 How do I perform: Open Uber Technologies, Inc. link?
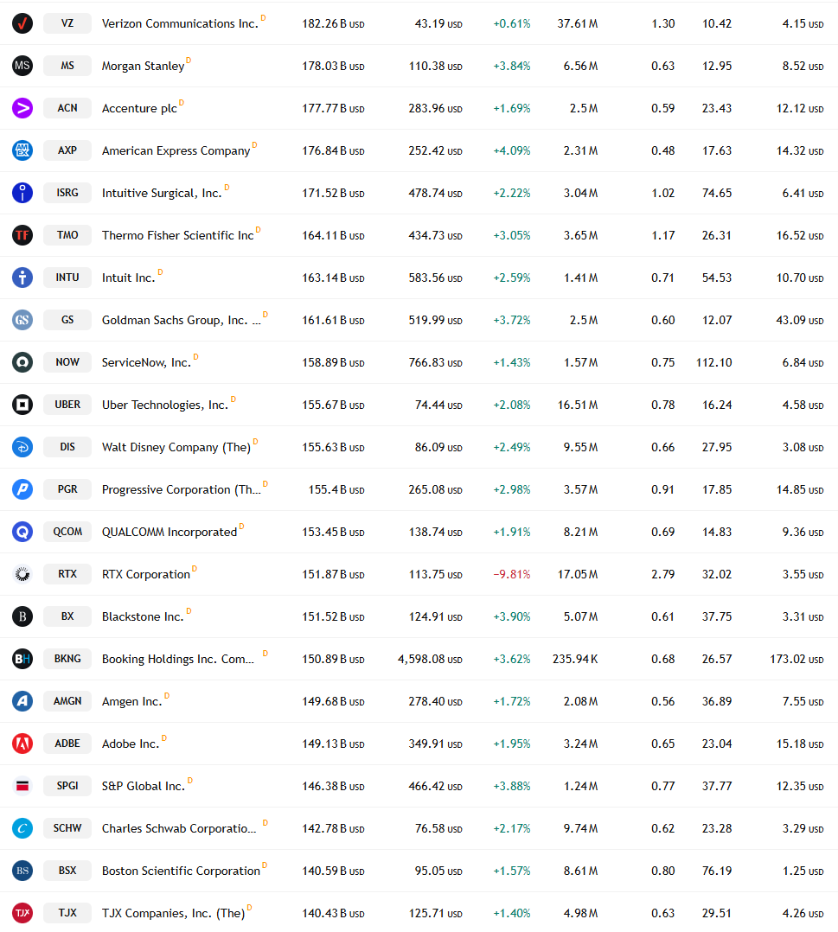pyautogui.click(x=164, y=405)
